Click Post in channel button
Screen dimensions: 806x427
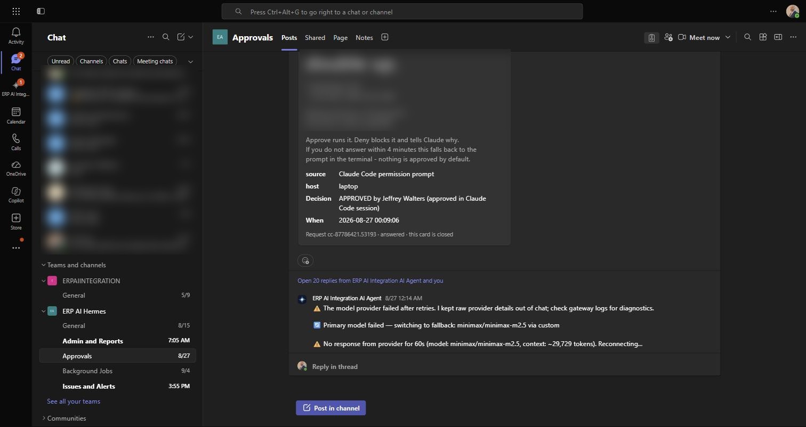pyautogui.click(x=331, y=408)
